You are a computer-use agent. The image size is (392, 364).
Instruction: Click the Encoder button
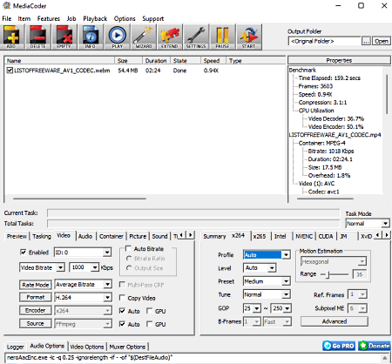tap(36, 310)
